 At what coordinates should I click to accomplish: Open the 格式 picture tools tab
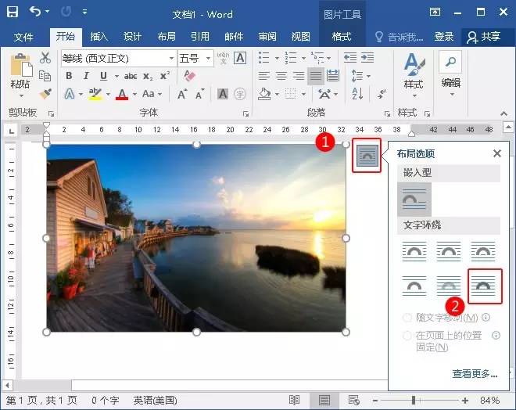click(x=342, y=37)
